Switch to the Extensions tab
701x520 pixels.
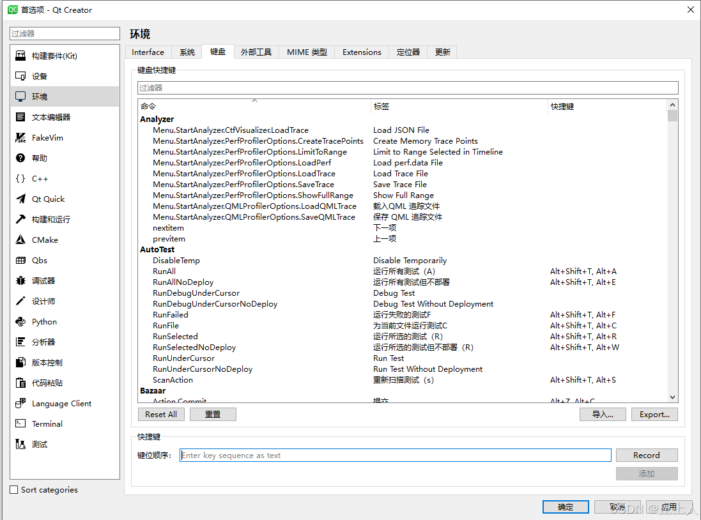point(362,52)
